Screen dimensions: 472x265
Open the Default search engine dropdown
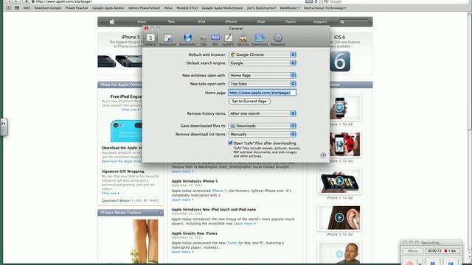click(x=263, y=63)
